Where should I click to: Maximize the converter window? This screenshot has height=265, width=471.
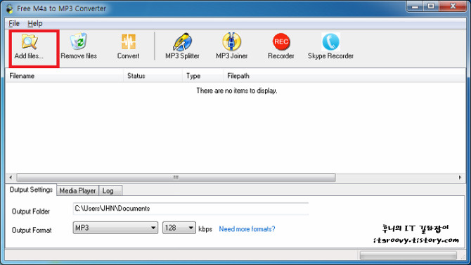[431, 6]
